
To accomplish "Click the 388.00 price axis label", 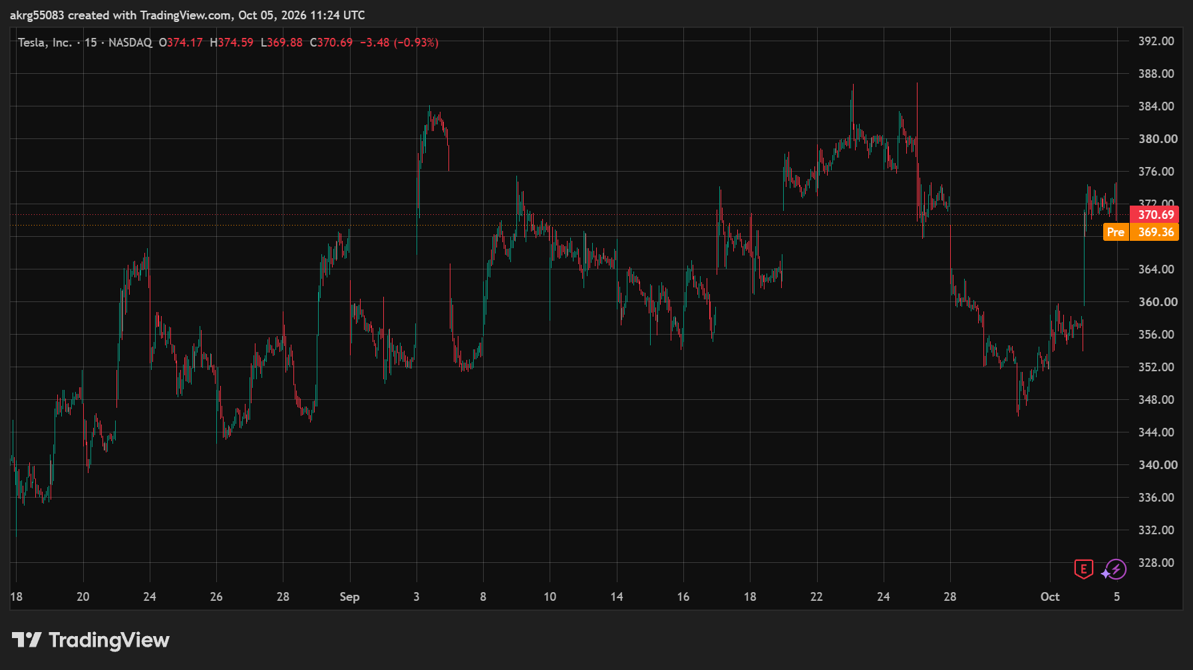I will 1156,74.
